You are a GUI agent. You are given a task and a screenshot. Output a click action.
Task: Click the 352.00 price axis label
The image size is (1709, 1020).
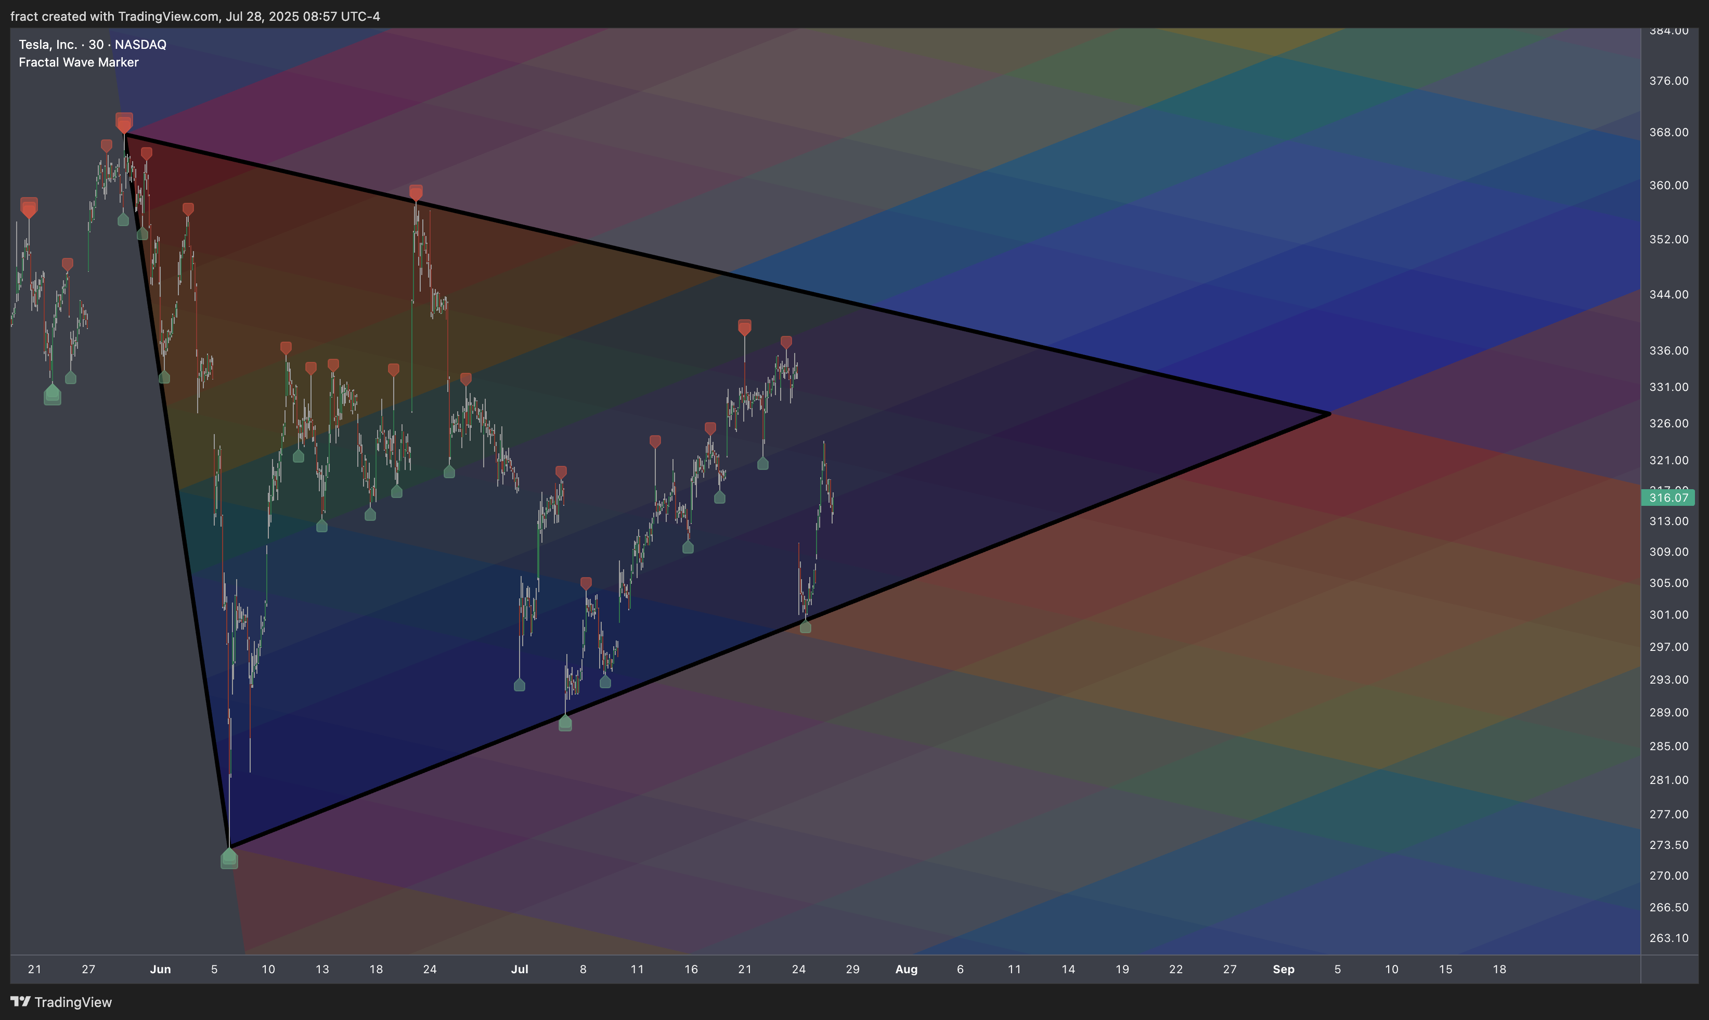(1668, 239)
